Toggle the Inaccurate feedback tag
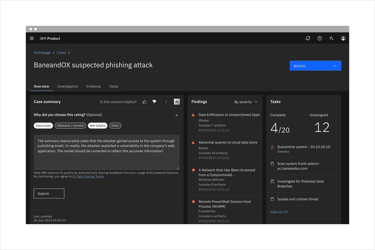Viewport: 375px width, 250px height. coord(43,125)
